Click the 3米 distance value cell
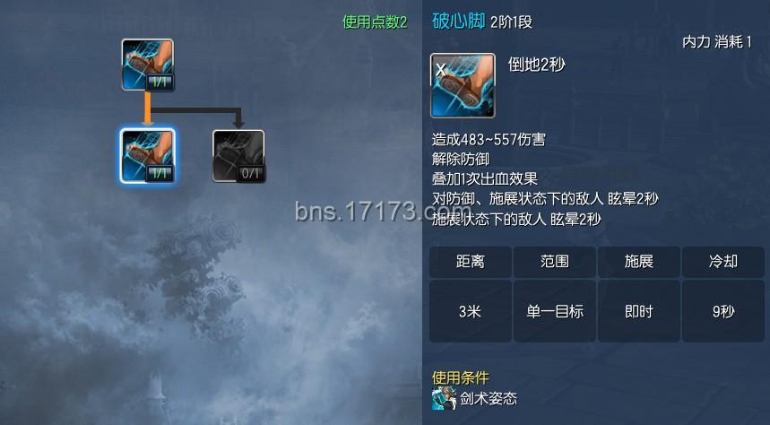Viewport: 770px width, 425px height. [471, 311]
